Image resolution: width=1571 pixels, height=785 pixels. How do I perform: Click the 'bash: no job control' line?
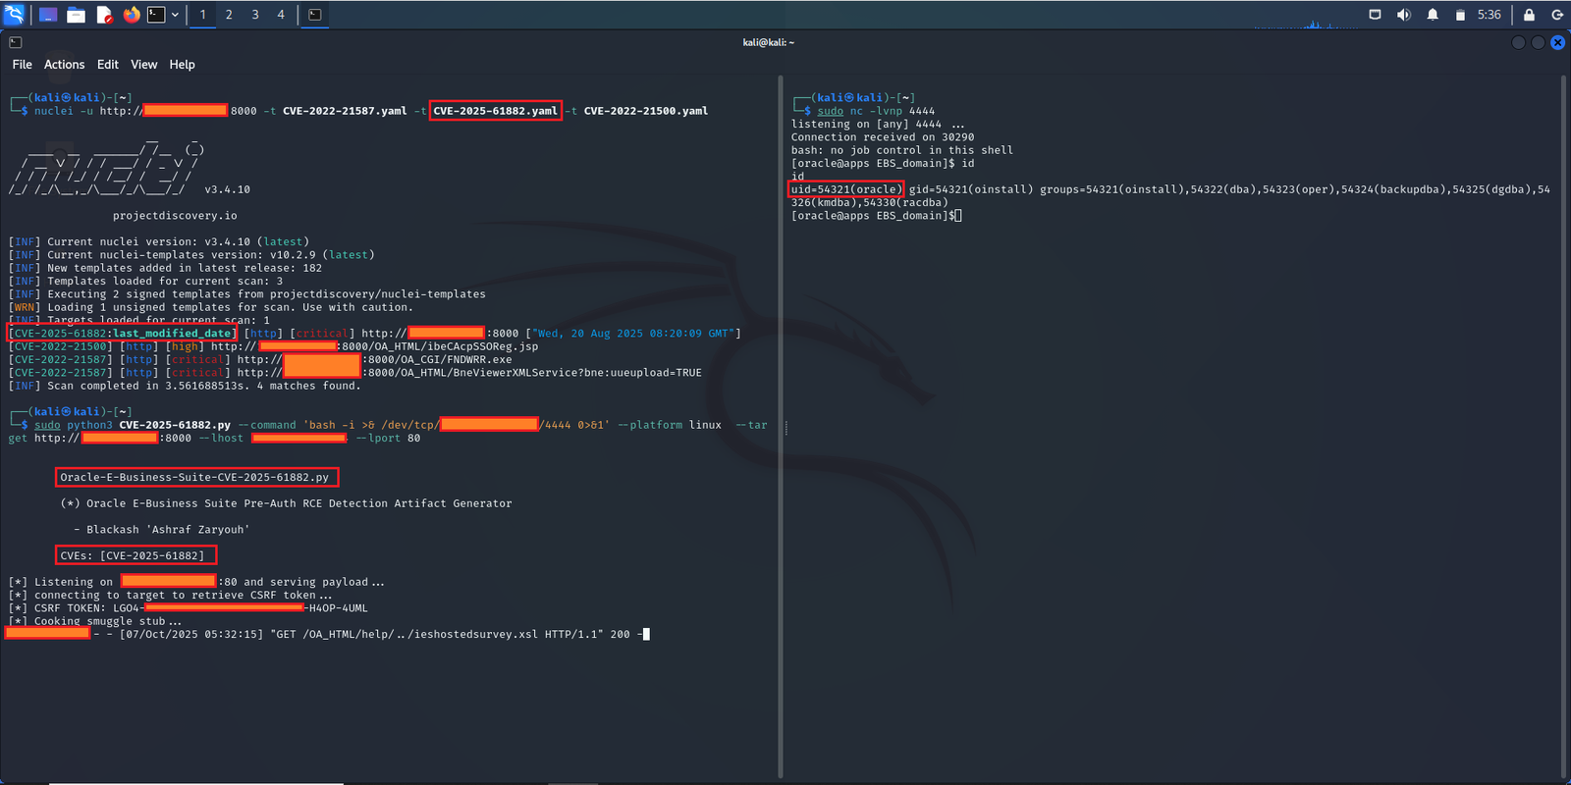902,150
